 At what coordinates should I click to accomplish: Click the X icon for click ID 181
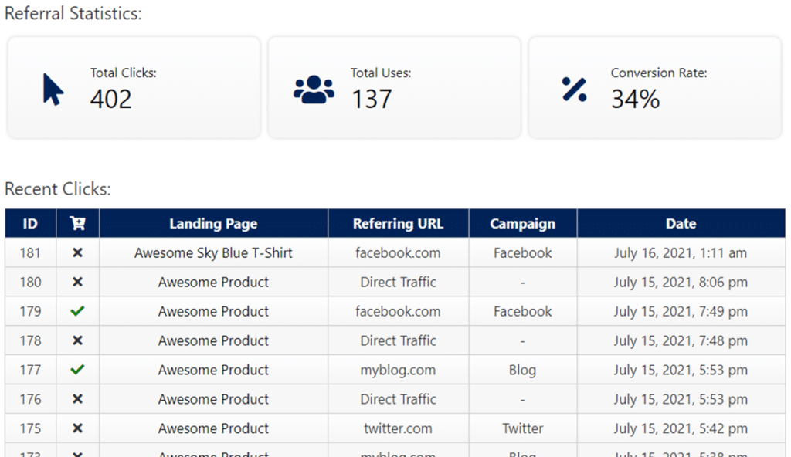pos(77,252)
